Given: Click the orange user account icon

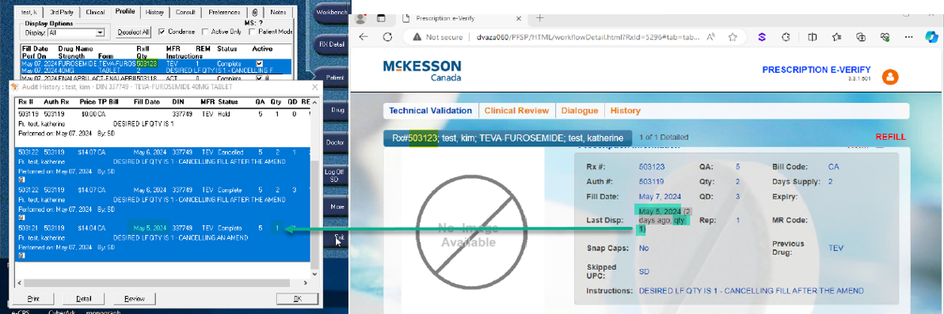Looking at the screenshot, I should click(890, 77).
